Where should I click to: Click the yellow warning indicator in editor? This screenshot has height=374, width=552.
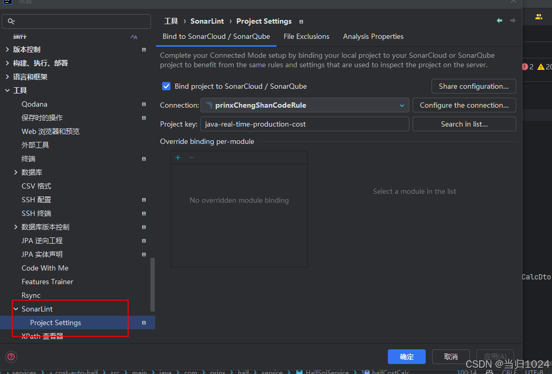[541, 67]
